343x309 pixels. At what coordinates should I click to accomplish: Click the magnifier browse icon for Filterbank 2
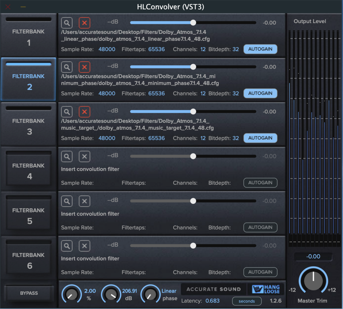[x=67, y=67]
